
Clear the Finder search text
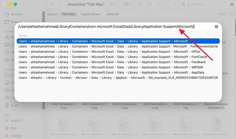pyautogui.click(x=232, y=4)
